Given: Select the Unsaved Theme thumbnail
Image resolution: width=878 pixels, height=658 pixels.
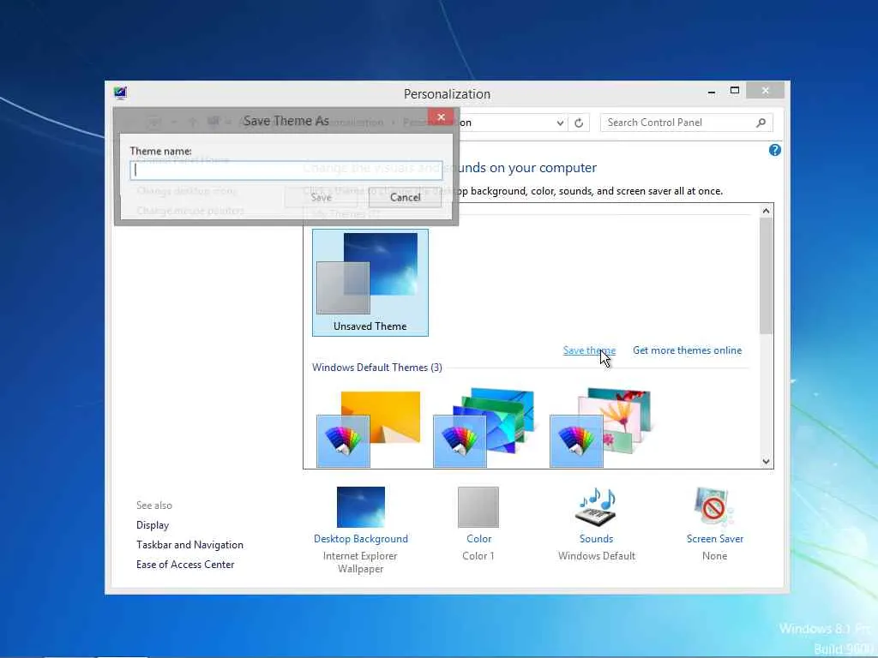Looking at the screenshot, I should [x=370, y=283].
